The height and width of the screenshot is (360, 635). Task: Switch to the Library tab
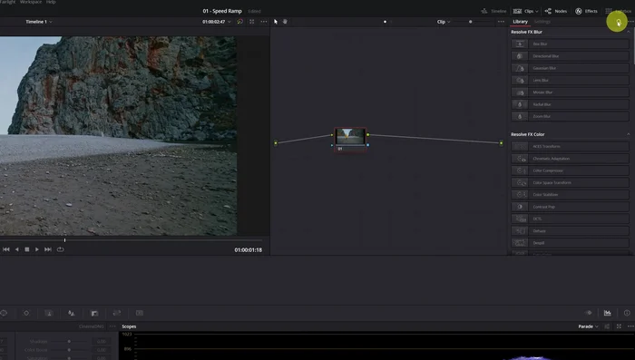click(x=521, y=22)
